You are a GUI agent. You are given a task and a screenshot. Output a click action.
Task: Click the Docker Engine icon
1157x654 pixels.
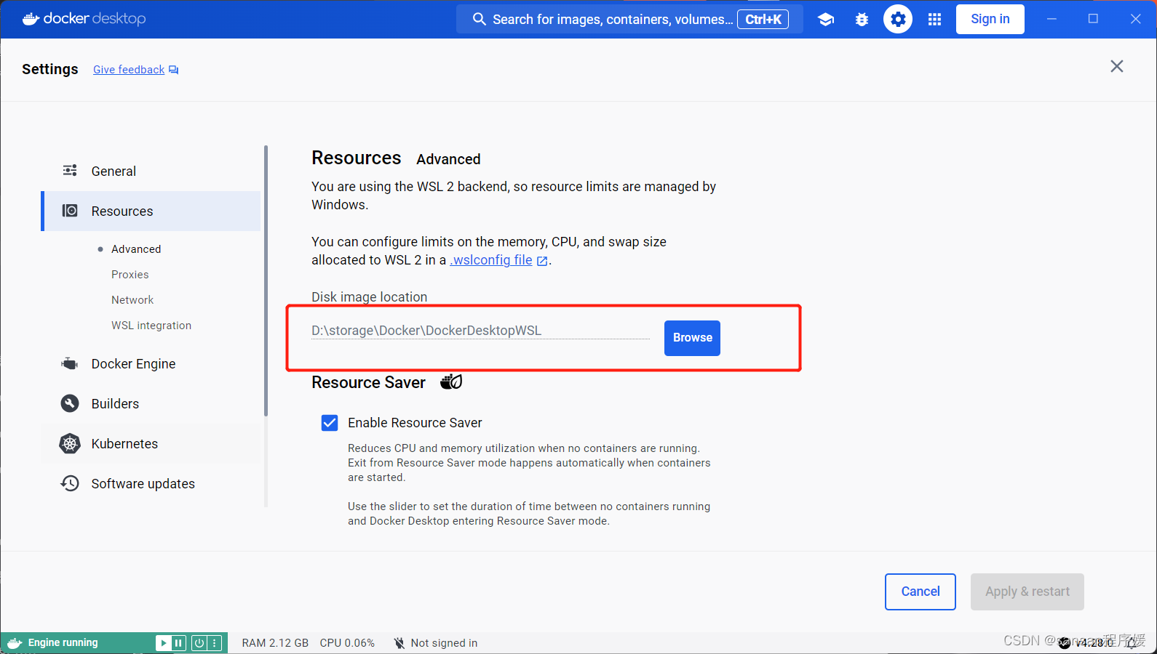coord(70,363)
